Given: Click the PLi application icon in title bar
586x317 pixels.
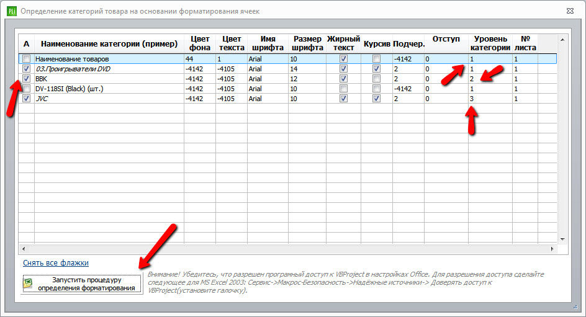Looking at the screenshot, I should point(12,11).
